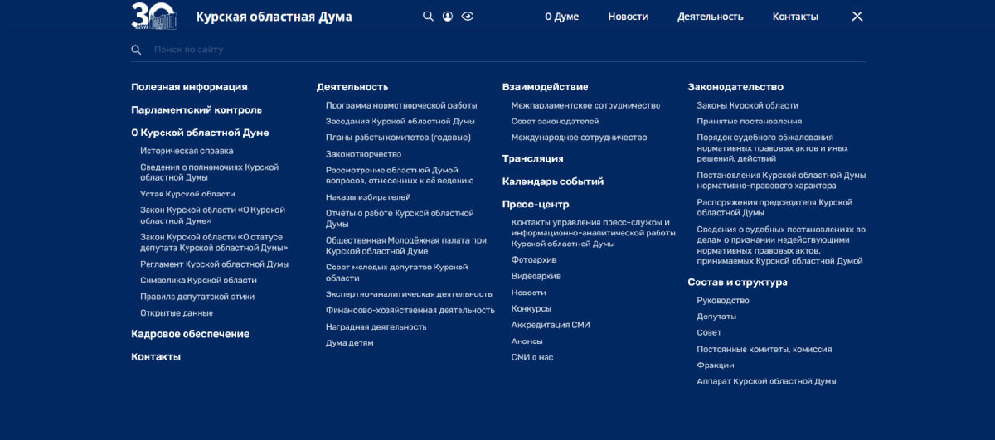
Task: Open 'Анонсы' link
Action: pos(527,341)
